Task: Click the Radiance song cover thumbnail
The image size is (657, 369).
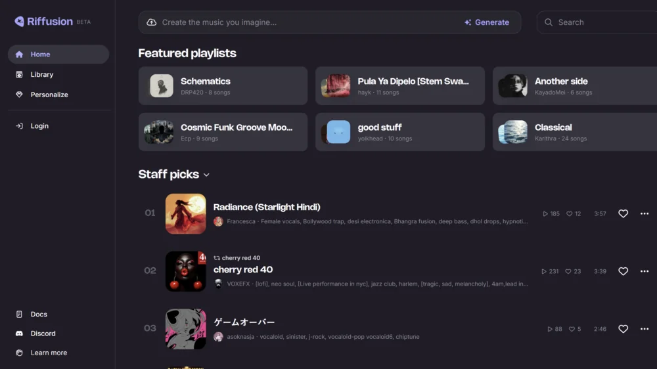Action: (185, 214)
